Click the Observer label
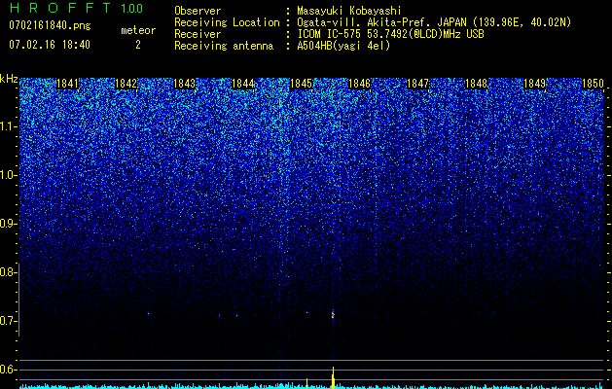Screen dimensions: 612x389 [198, 11]
